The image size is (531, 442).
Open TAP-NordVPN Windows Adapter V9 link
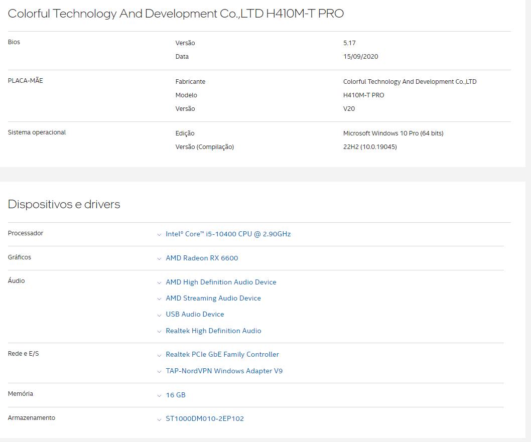click(224, 371)
